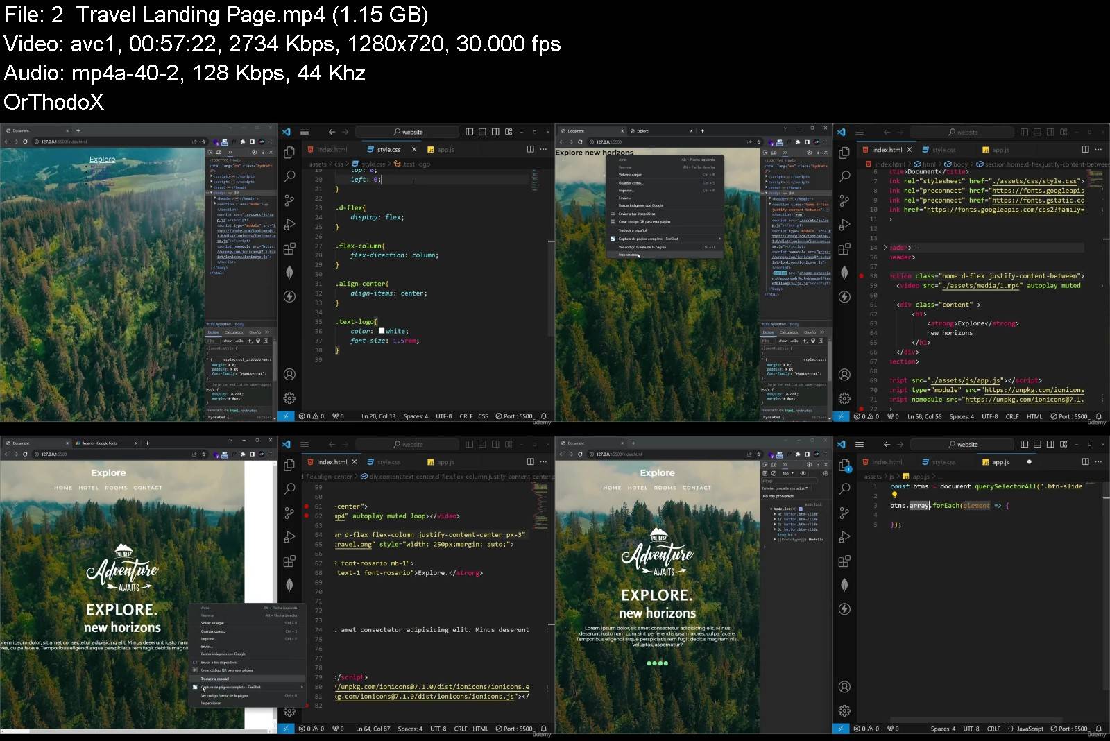Open Accounts icon in the style.css VS Code frame
The image size is (1110, 741).
[289, 375]
